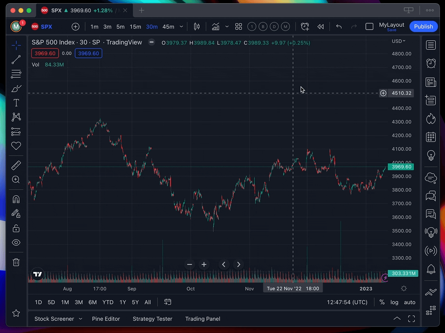Screen dimensions: 445x333
Task: Open the timeframe dropdown next to 45m
Action: coord(181,26)
